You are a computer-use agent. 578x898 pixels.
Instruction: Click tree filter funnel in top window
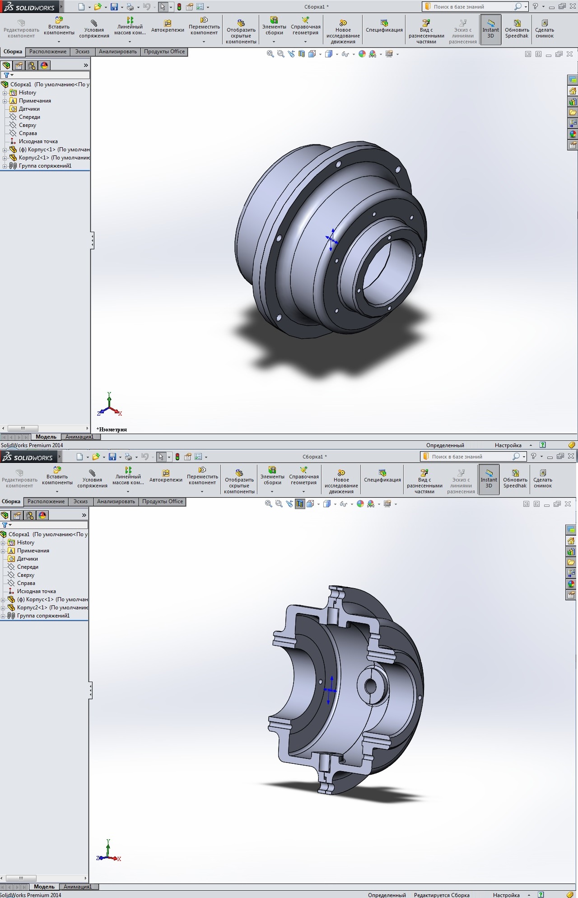(6, 75)
